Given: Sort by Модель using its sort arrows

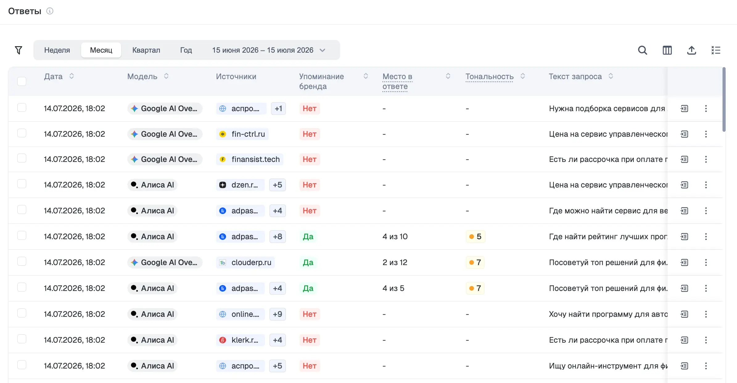Looking at the screenshot, I should click(x=166, y=76).
